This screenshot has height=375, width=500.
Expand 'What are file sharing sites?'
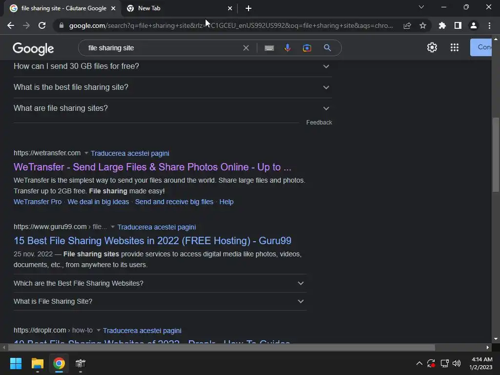172,108
